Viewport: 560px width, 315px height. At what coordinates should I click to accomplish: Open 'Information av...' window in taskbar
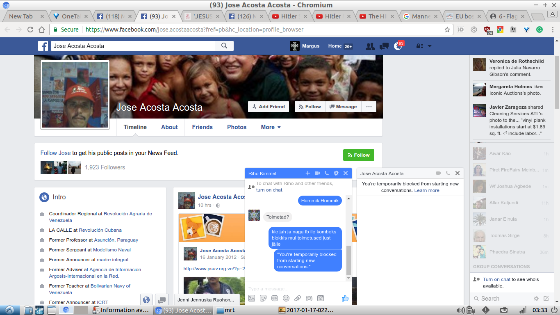pos(121,310)
